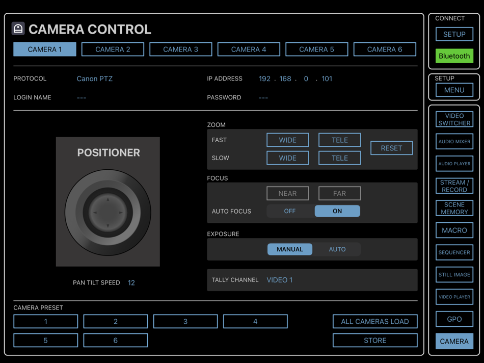Select the CAMERA 6 tab
The width and height of the screenshot is (484, 363).
tap(385, 49)
